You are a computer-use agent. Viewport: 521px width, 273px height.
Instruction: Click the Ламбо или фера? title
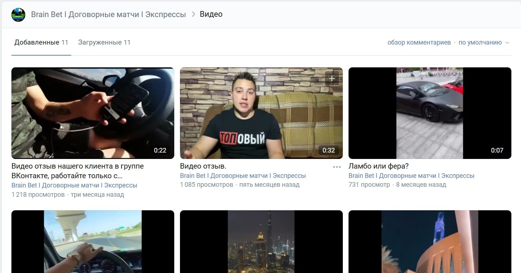[x=378, y=166]
